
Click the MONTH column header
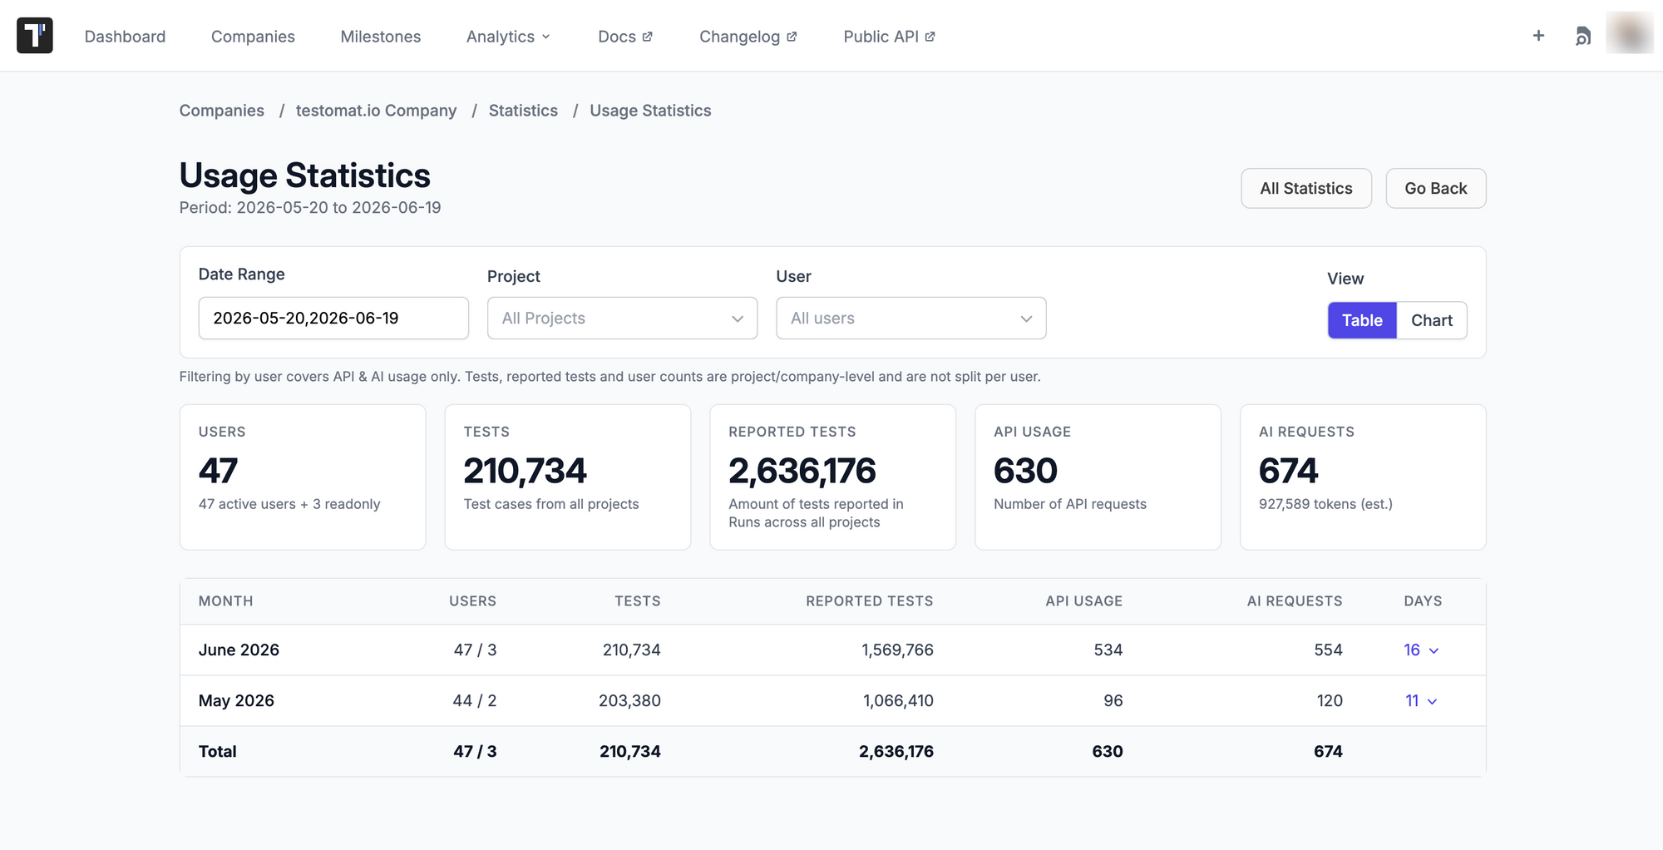[226, 601]
